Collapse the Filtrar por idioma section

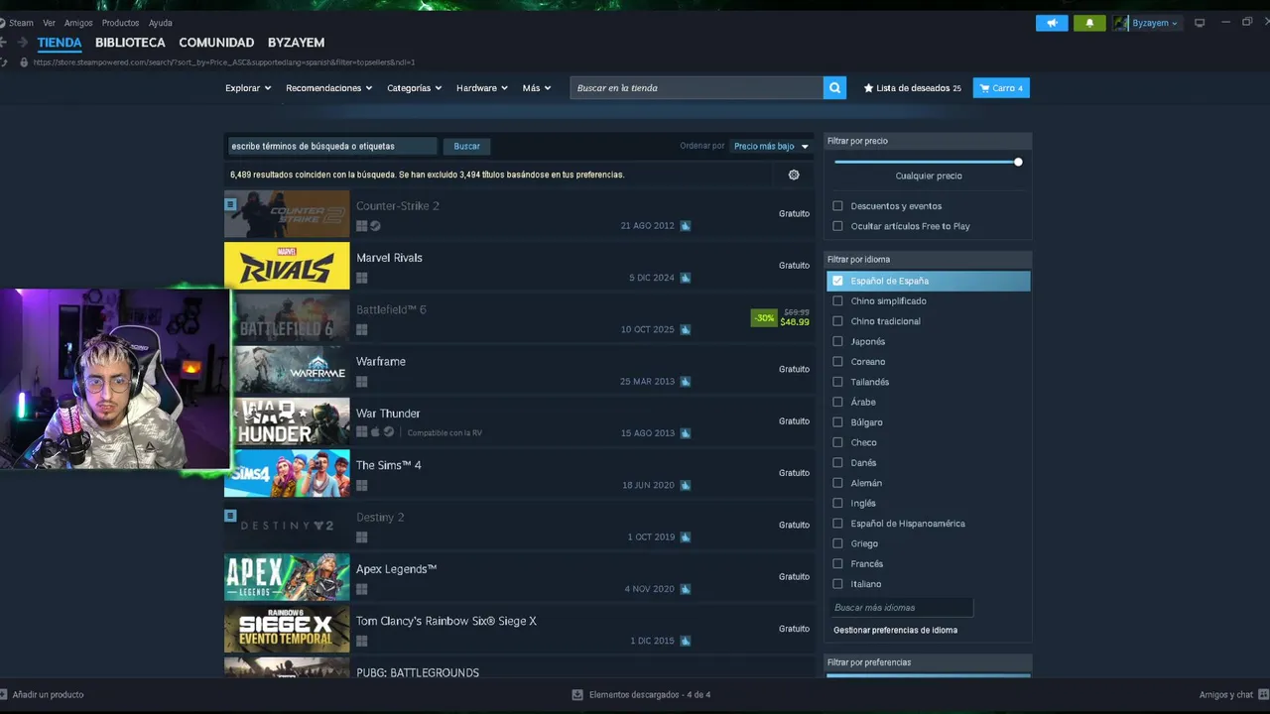pyautogui.click(x=928, y=260)
